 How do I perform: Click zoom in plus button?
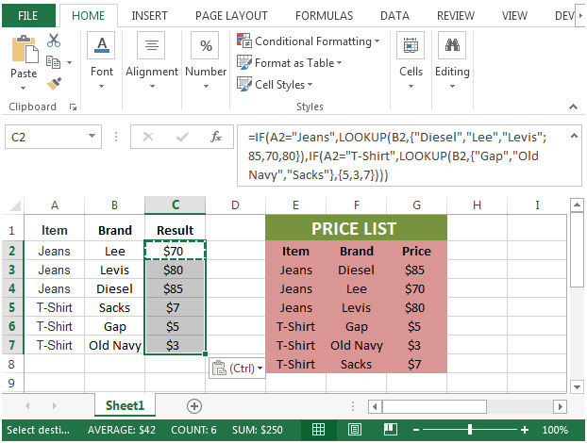[525, 430]
